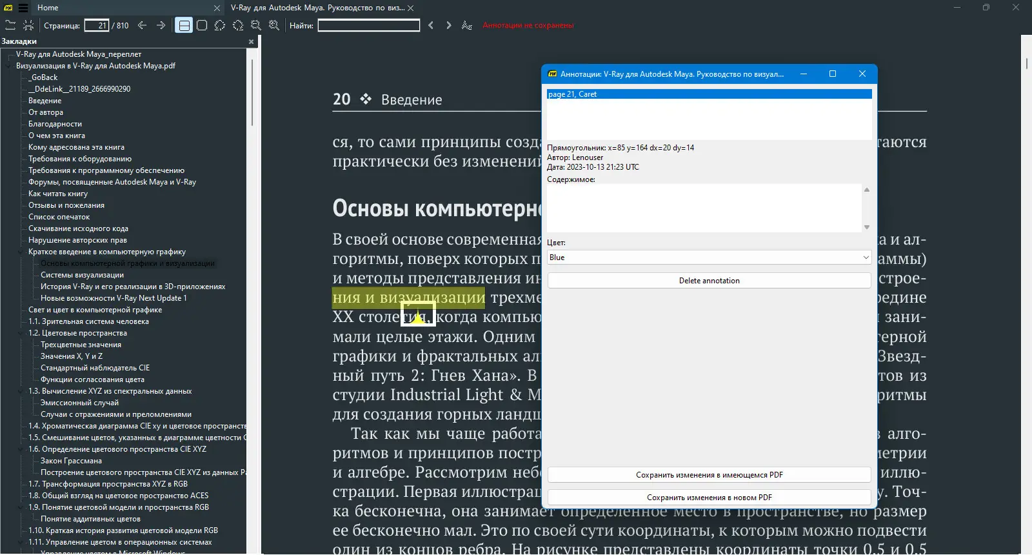
Task: Find next search match
Action: coord(449,25)
